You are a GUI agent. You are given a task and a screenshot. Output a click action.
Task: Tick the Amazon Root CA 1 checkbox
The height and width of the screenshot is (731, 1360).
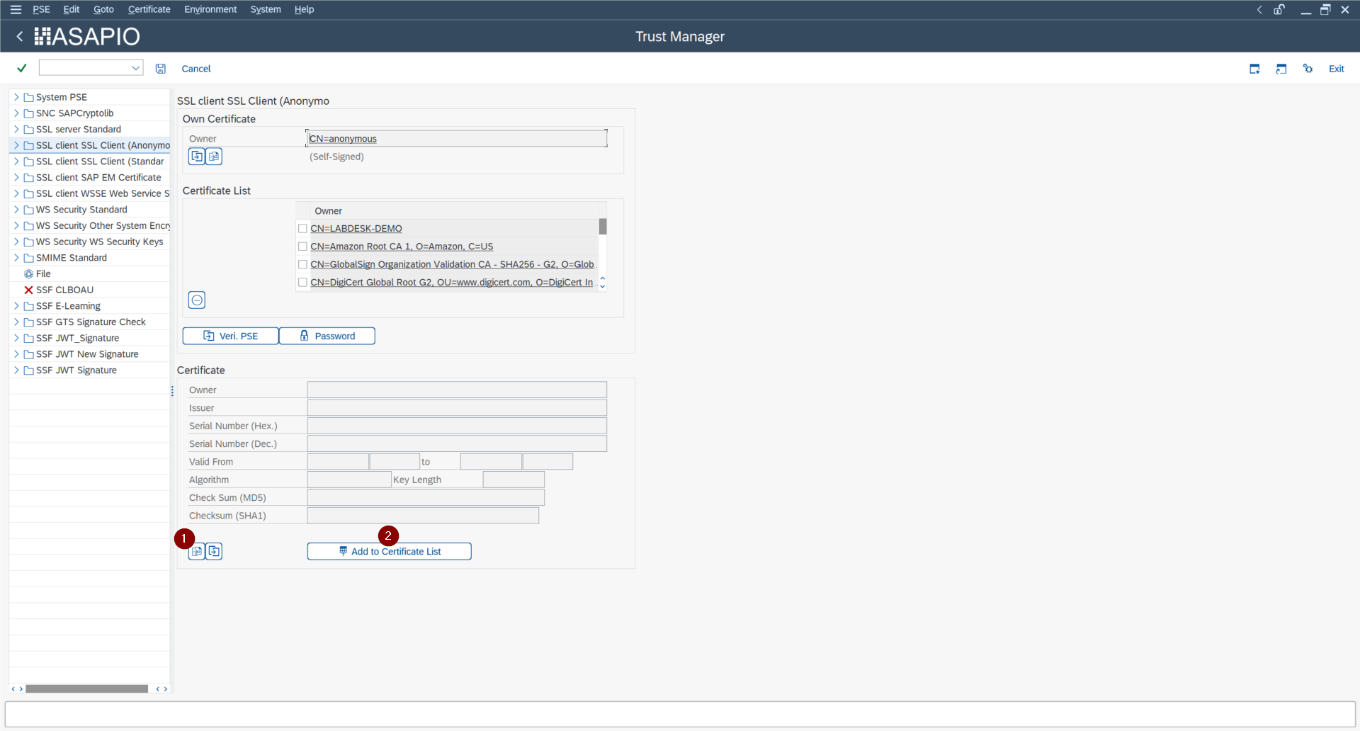(302, 246)
